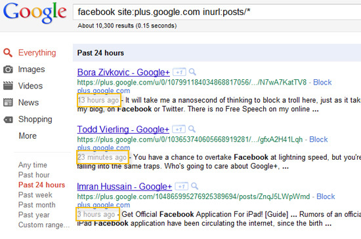Filter results by Past year
The image size is (361, 239).
[x=34, y=215]
